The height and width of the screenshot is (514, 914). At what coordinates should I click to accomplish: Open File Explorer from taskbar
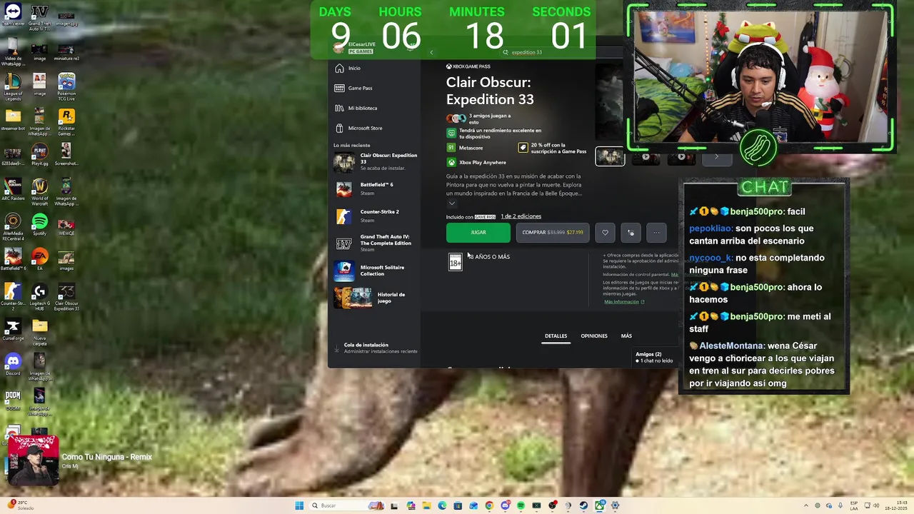426,505
